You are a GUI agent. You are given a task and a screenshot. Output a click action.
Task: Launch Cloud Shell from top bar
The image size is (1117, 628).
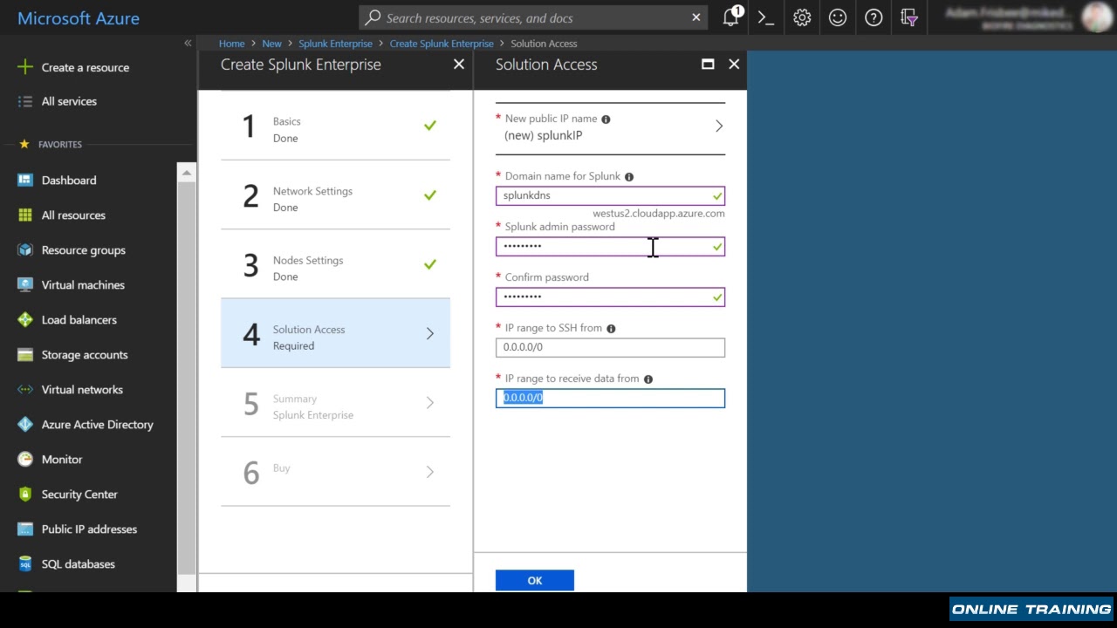tap(766, 17)
